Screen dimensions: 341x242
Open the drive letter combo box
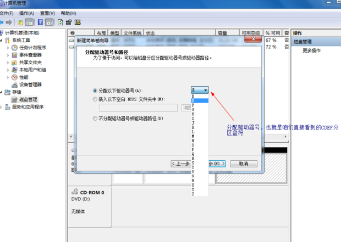(200, 90)
